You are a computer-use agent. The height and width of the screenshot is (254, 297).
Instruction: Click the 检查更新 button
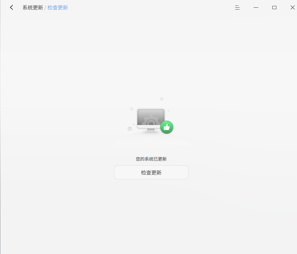click(x=151, y=172)
